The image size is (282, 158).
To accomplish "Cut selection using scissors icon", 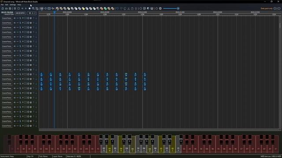I will (129, 8).
